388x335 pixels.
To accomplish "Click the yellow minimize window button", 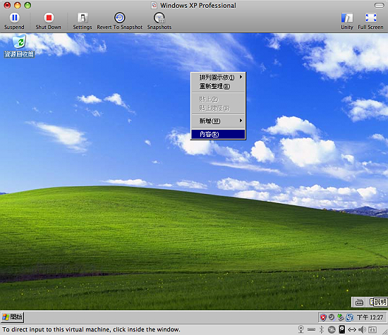I will click(18, 5).
